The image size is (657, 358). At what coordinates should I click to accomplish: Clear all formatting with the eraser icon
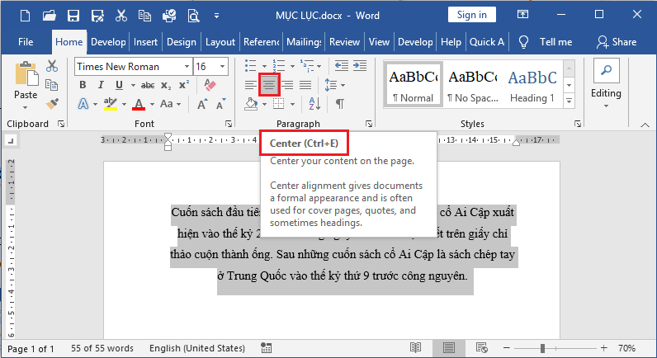[208, 85]
